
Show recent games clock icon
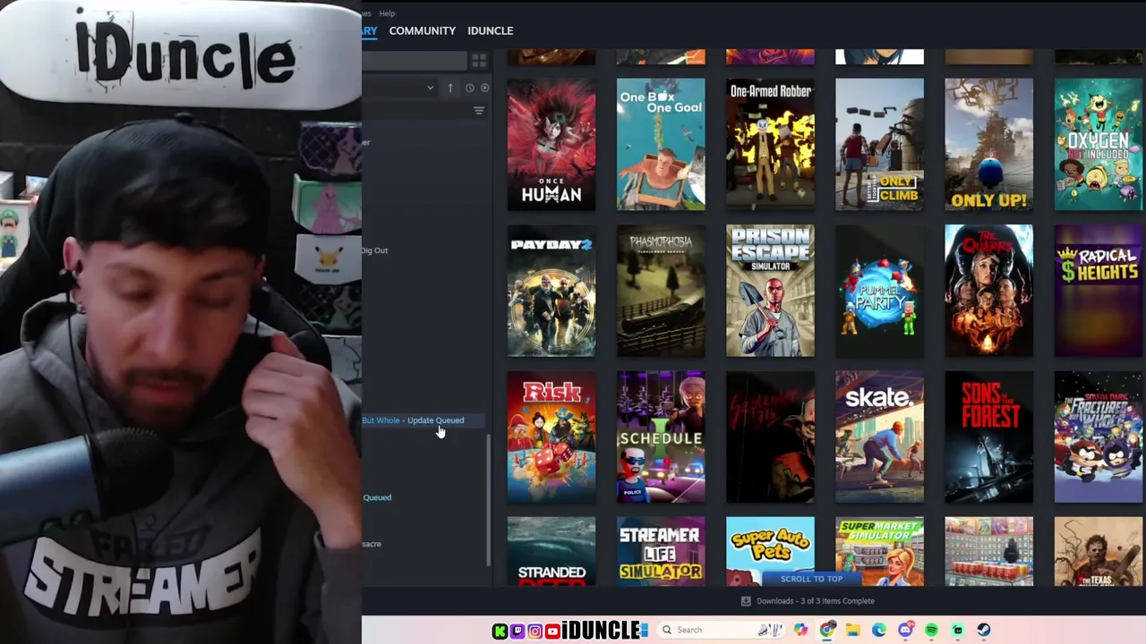point(469,88)
